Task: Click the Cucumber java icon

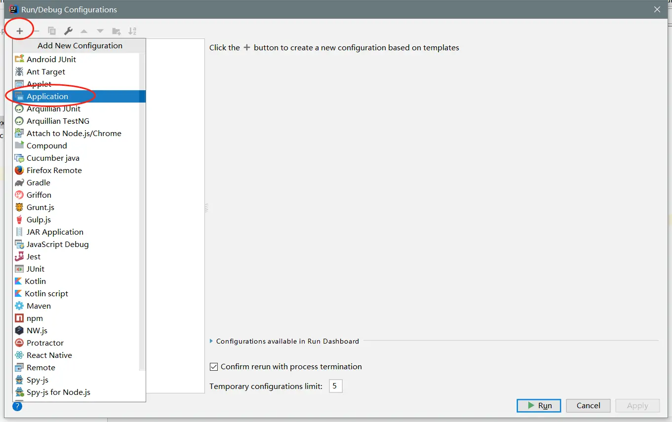Action: (x=19, y=158)
